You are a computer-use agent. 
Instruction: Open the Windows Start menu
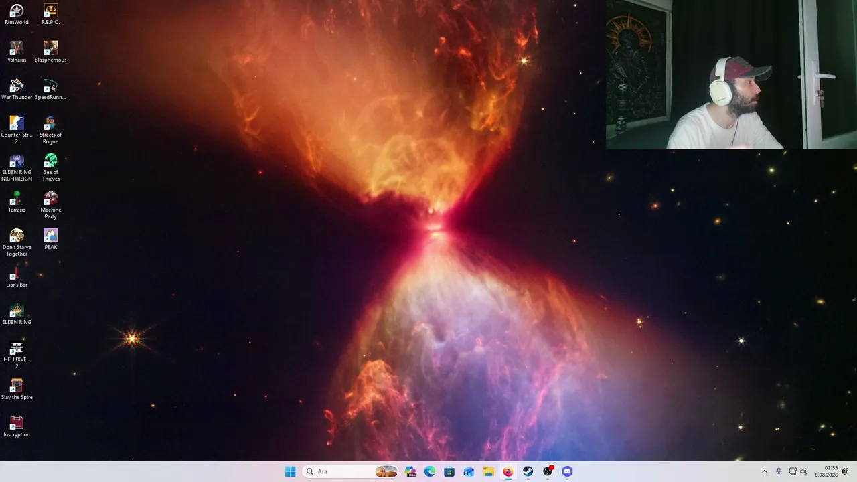(x=290, y=471)
